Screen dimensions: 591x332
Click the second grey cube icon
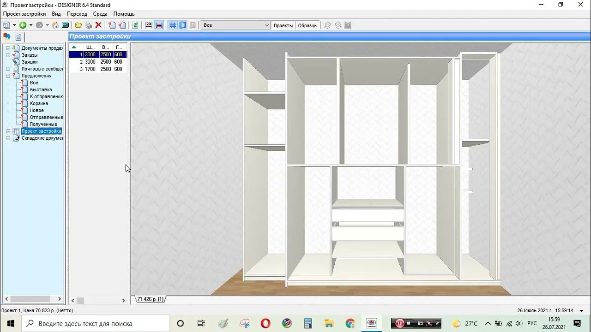(x=338, y=25)
